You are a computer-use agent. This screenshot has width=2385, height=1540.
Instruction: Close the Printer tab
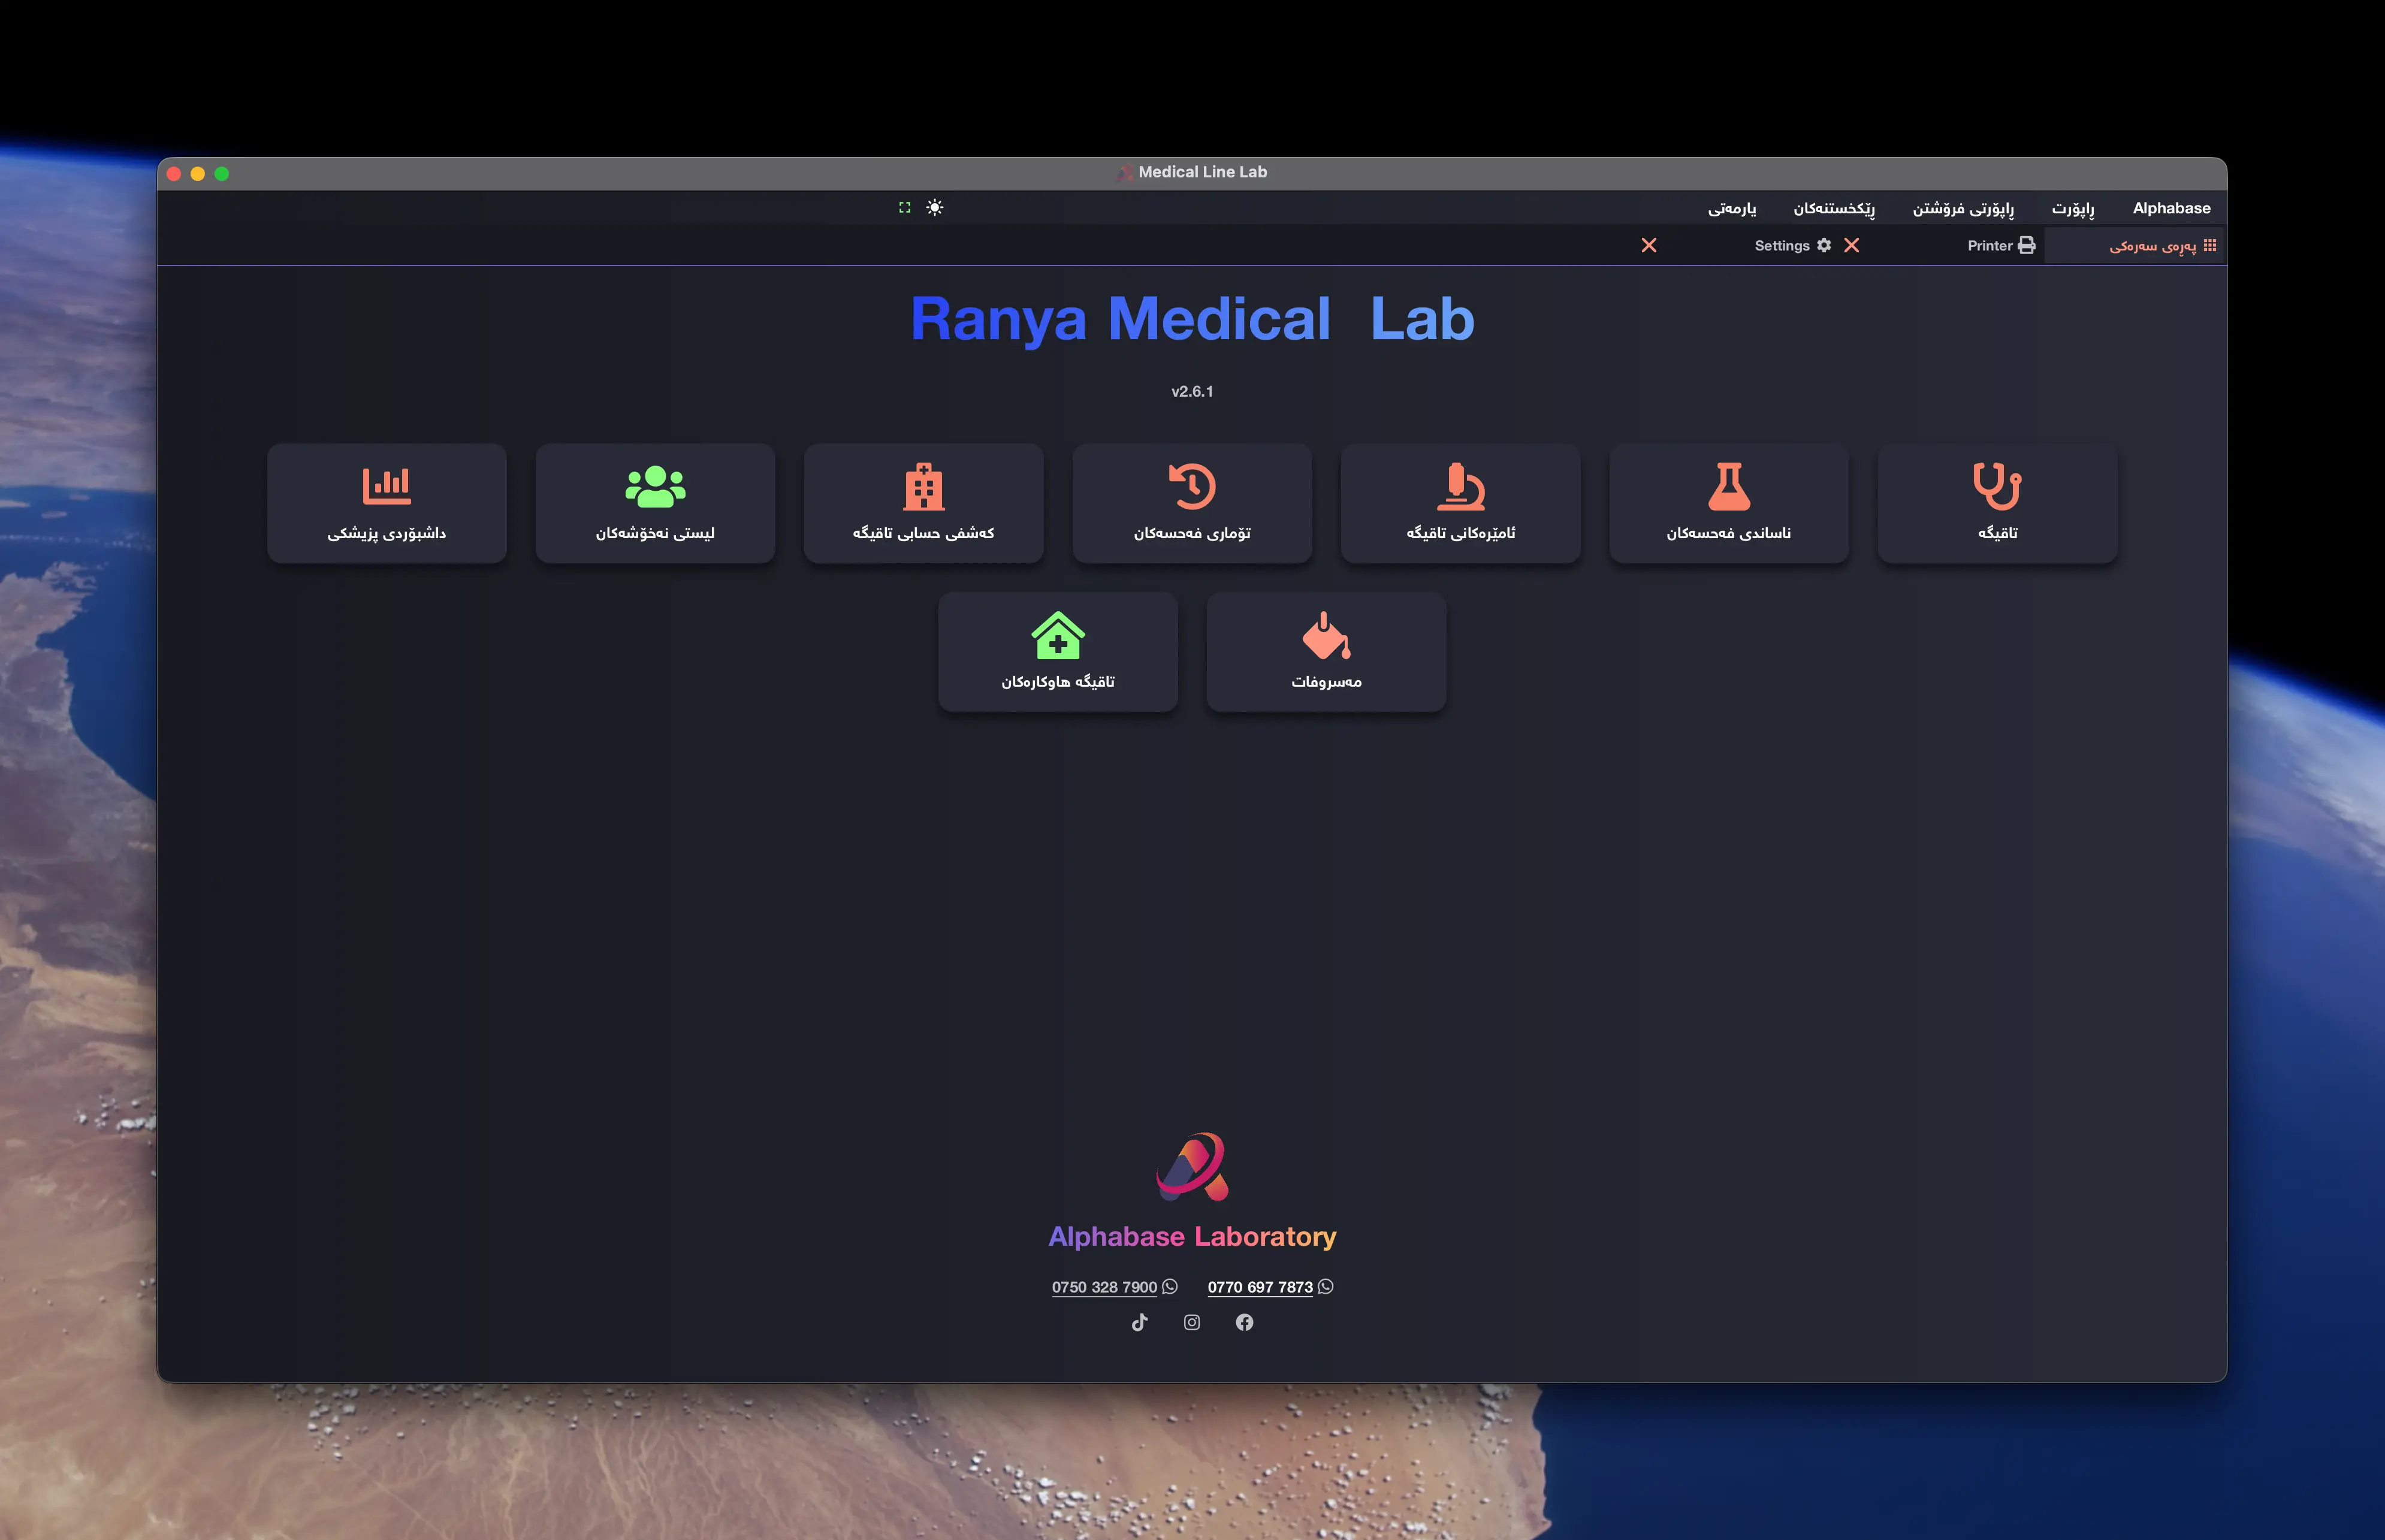pos(1852,245)
